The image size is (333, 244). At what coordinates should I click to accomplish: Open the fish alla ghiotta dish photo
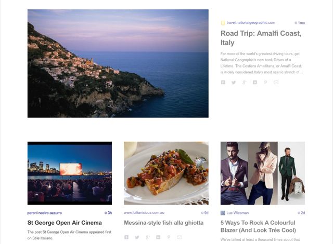[166, 173]
